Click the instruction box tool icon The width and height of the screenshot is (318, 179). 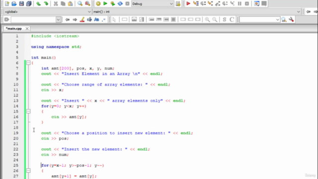(125, 19)
